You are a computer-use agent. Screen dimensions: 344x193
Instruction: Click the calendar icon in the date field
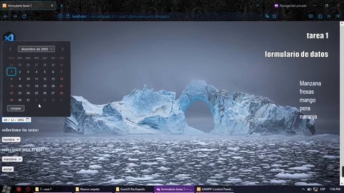tap(27, 120)
